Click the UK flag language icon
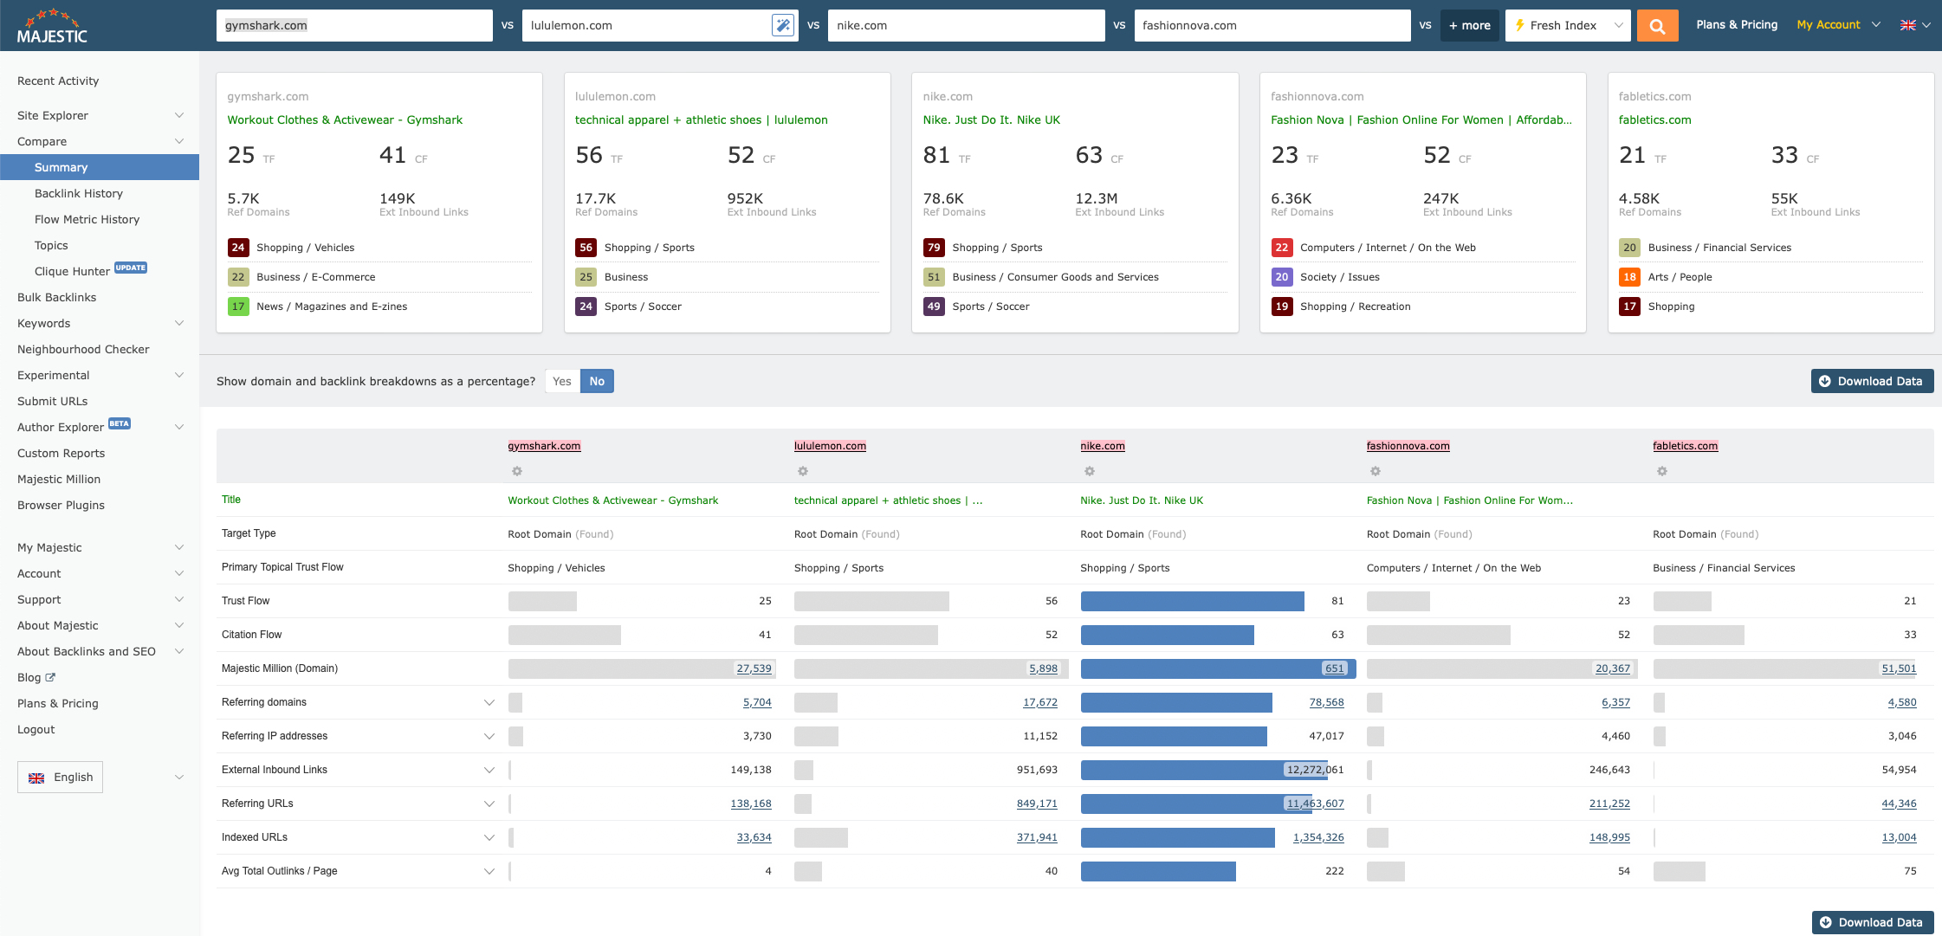The image size is (1942, 936). tap(1908, 25)
